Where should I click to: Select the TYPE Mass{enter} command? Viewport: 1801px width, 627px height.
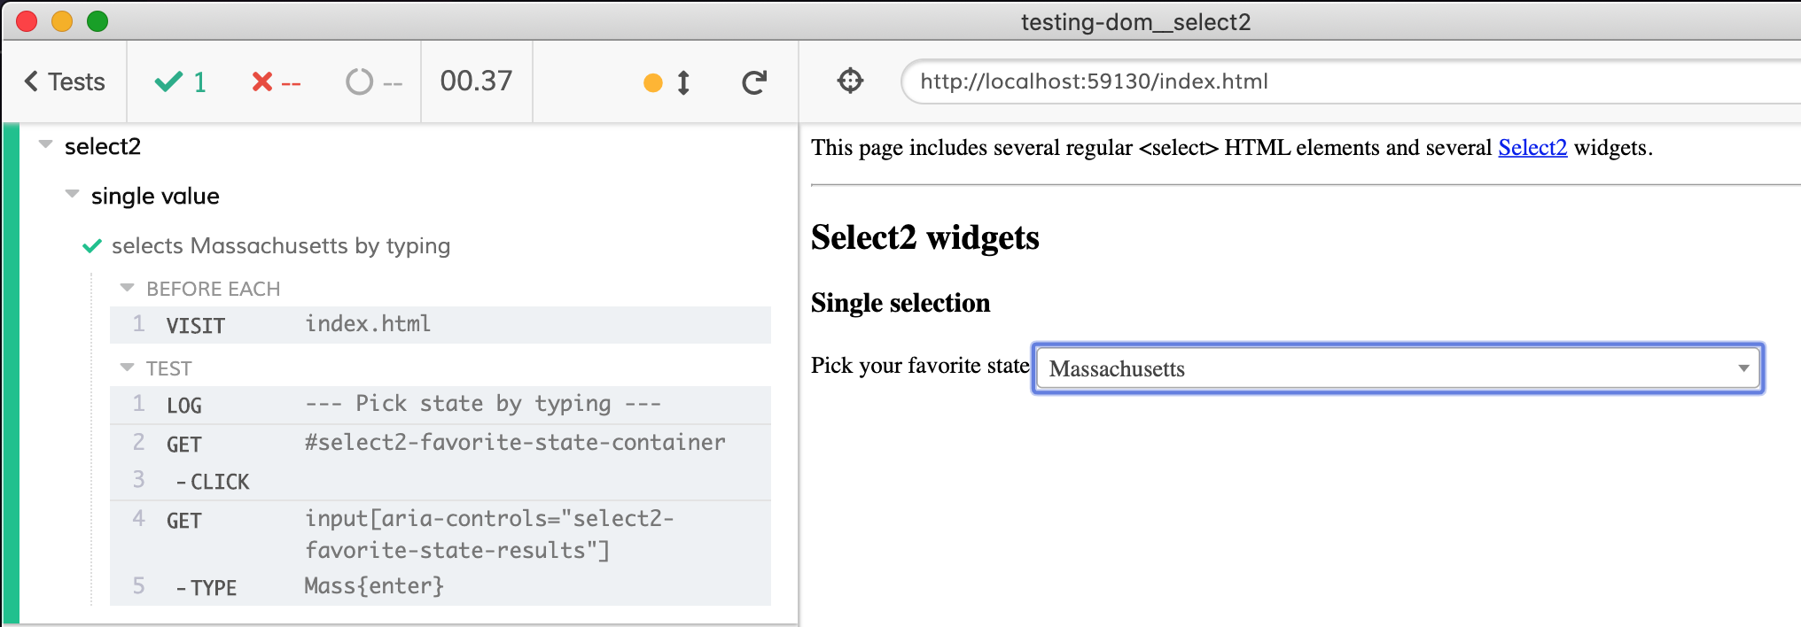pos(440,586)
